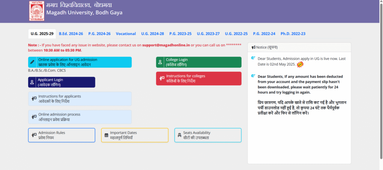Image resolution: width=383 pixels, height=170 pixels.
Task: Click the pencil icon for online UG application
Action: (x=33, y=62)
